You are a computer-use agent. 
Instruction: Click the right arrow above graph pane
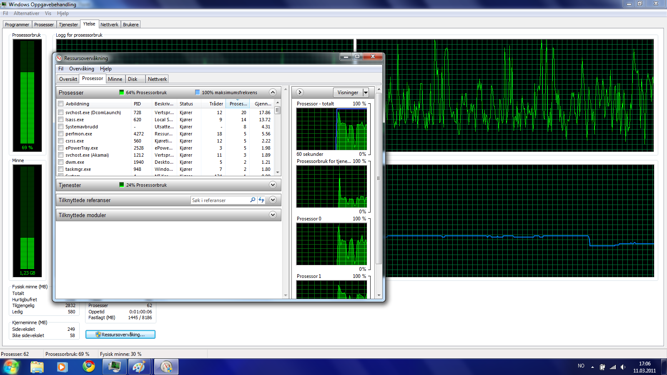click(x=300, y=92)
